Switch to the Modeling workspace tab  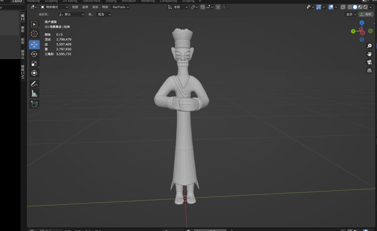coord(34,1)
